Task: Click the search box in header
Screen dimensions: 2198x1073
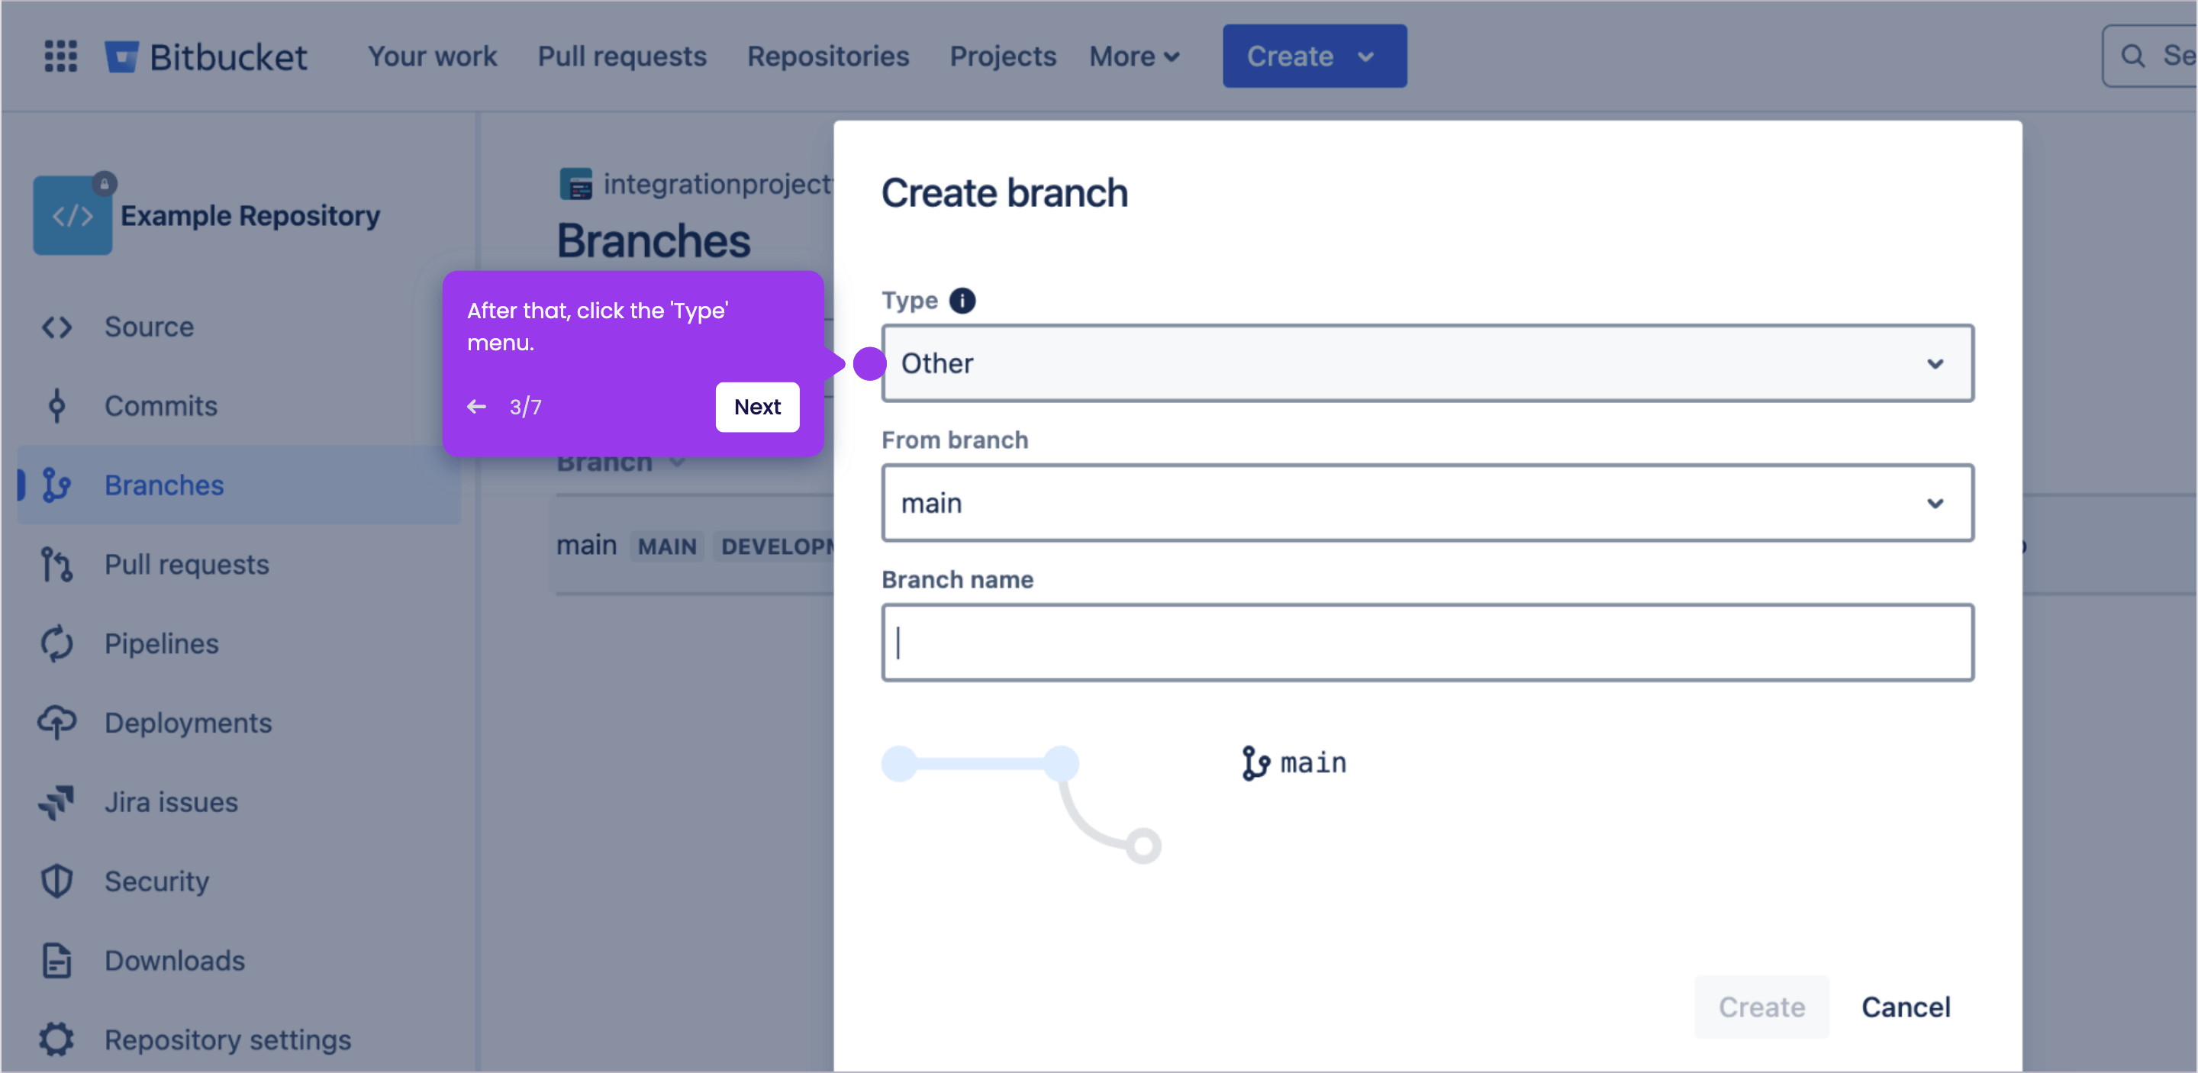Action: pos(2149,56)
